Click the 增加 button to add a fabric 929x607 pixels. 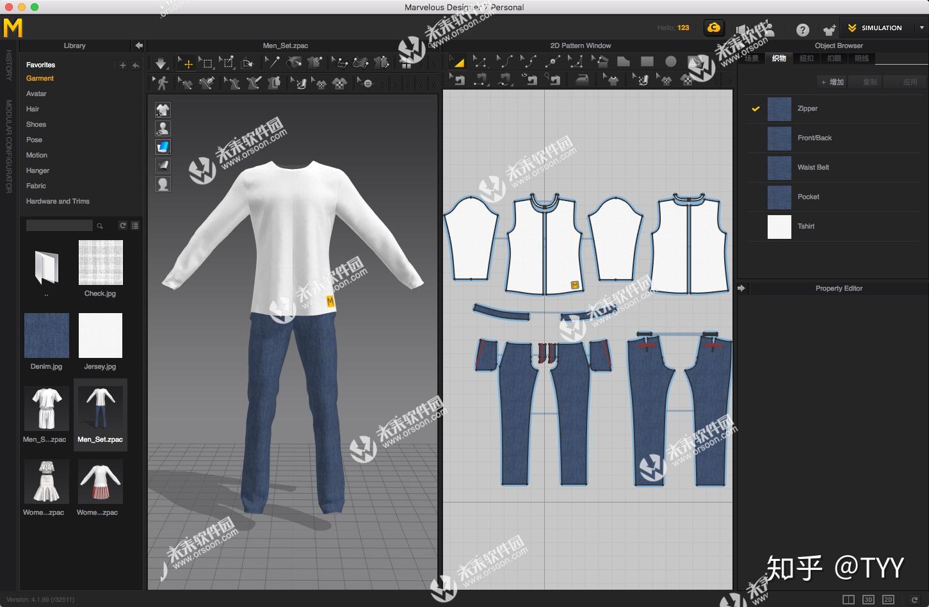(x=832, y=81)
